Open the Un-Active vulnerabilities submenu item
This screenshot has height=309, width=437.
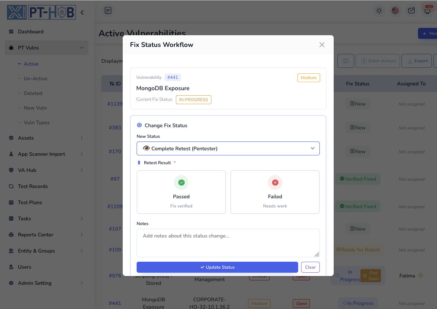(x=36, y=78)
